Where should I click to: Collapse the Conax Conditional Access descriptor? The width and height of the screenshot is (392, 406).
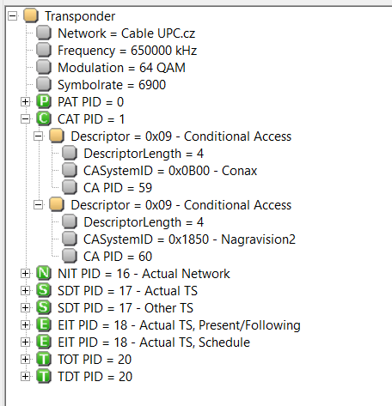pos(38,136)
